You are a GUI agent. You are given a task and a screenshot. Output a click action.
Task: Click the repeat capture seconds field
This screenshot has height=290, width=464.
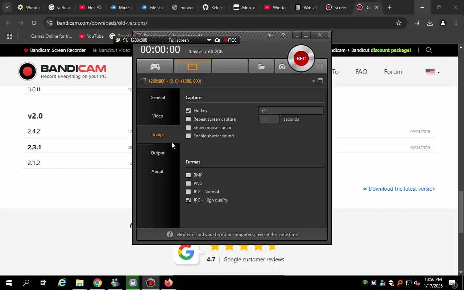269,119
